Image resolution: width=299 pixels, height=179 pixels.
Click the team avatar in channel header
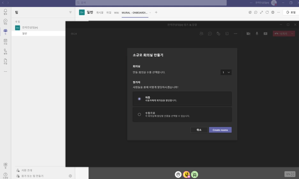coord(82,12)
